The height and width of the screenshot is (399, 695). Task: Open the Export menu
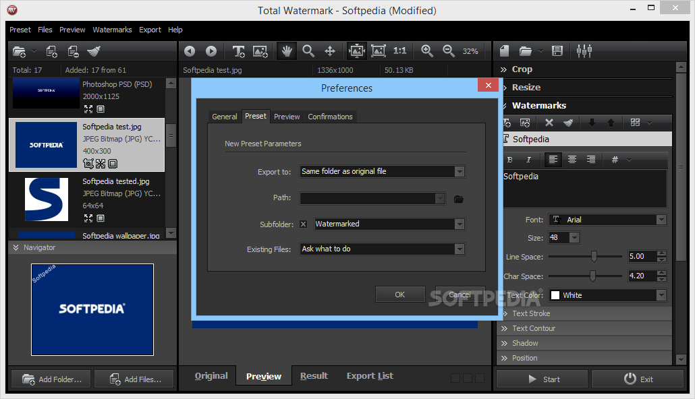(150, 30)
